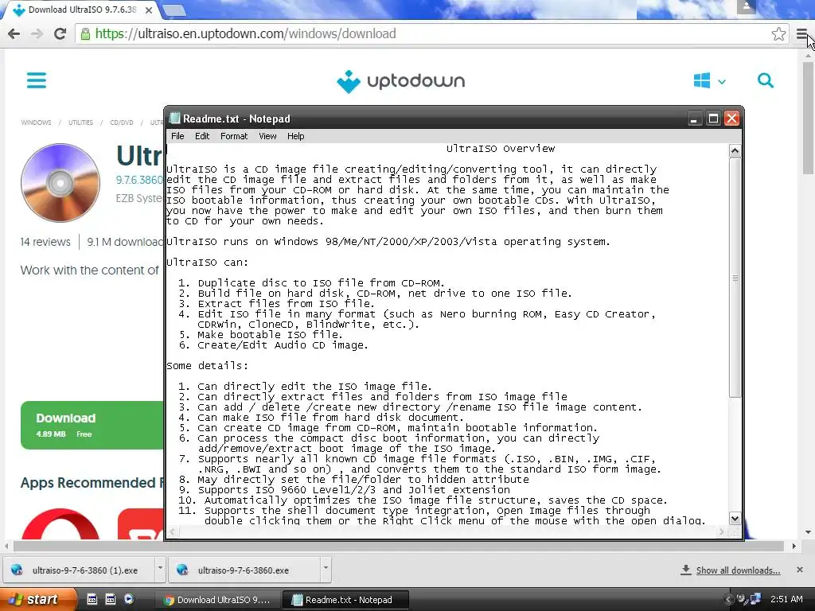Open Notepad Format menu
815x611 pixels.
pyautogui.click(x=234, y=136)
